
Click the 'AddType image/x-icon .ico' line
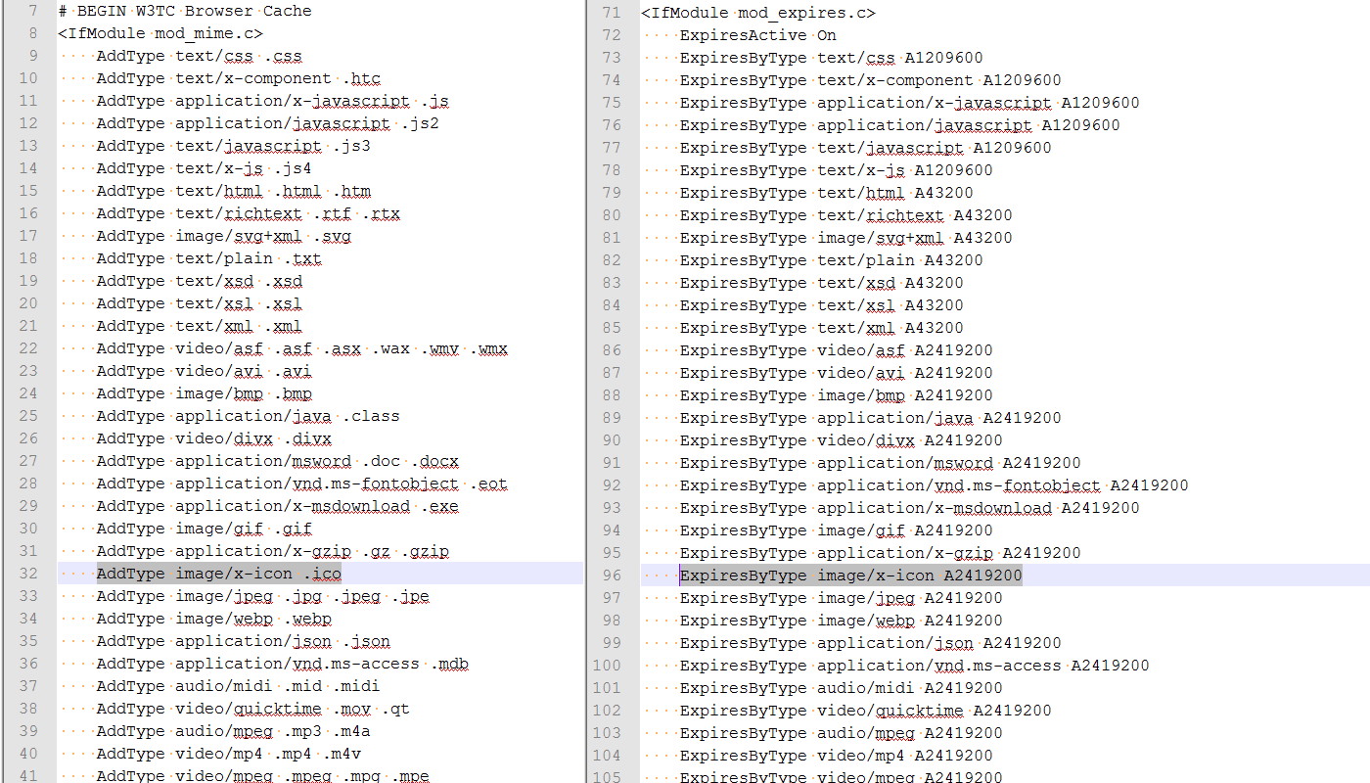pyautogui.click(x=218, y=574)
